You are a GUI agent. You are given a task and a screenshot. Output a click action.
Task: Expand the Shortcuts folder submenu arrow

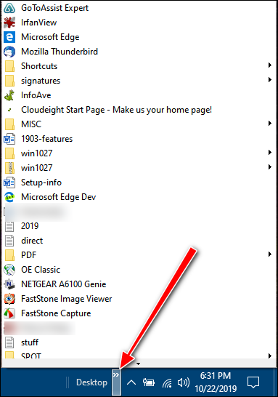(270, 65)
